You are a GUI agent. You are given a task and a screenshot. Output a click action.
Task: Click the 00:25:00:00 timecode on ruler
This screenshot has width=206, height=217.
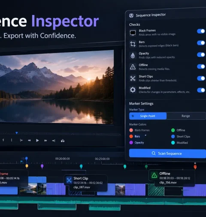102,159
